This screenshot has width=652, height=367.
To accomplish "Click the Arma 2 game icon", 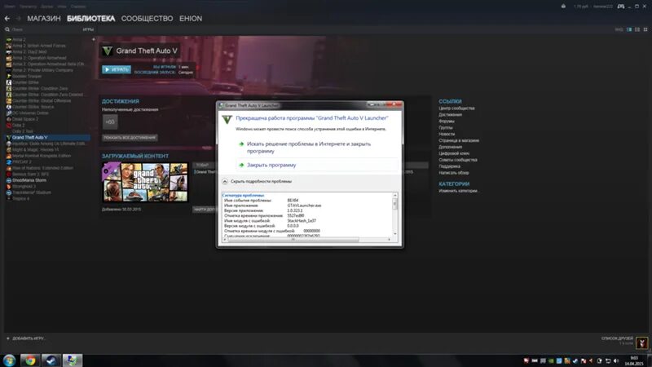I will (9, 39).
